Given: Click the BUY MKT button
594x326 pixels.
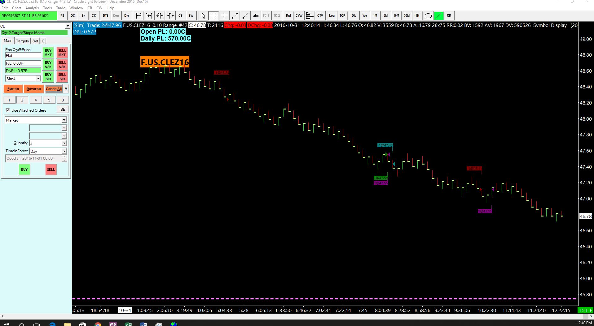Looking at the screenshot, I should 48,53.
